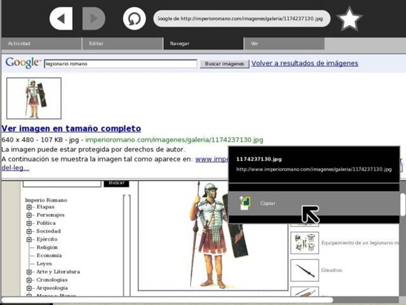Open Ver imagen en tamaño completo link
406x305 pixels.
click(x=71, y=128)
